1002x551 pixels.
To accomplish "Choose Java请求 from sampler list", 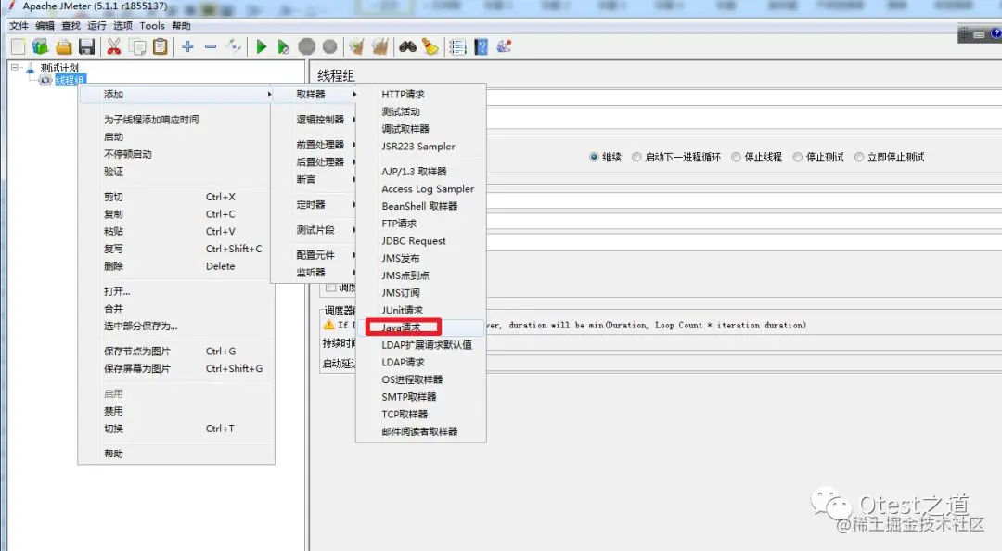I will 421,327.
